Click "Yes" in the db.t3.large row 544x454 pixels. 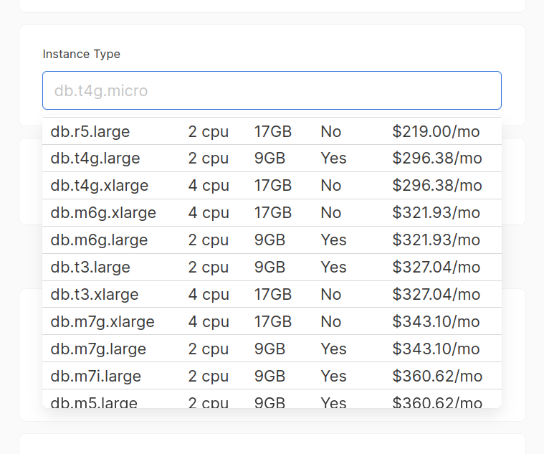coord(333,268)
